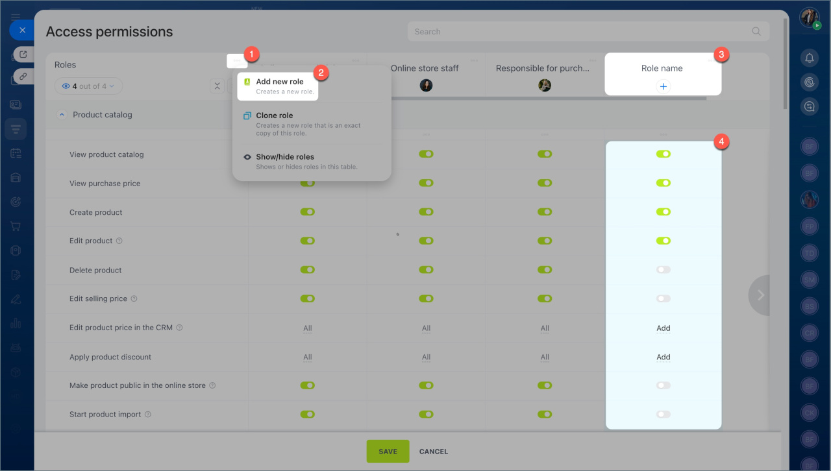Disable Create product for Online store staff
831x471 pixels.
pyautogui.click(x=426, y=212)
